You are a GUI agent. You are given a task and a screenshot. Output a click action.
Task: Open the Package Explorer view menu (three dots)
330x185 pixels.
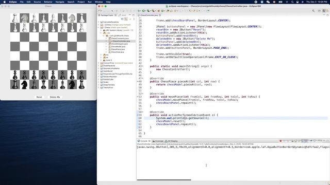point(134,19)
